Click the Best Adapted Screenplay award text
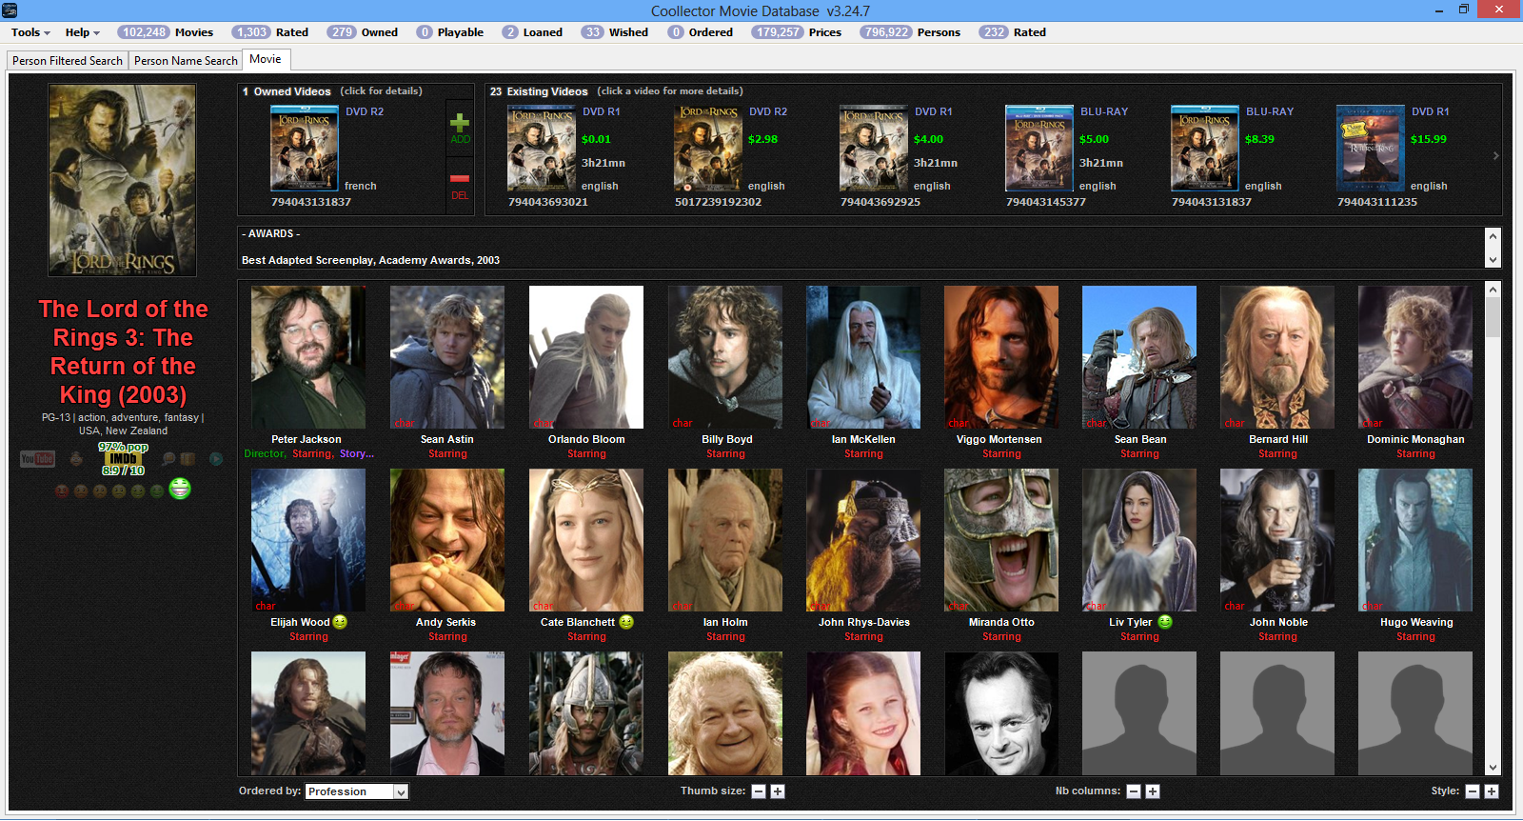 pos(370,260)
